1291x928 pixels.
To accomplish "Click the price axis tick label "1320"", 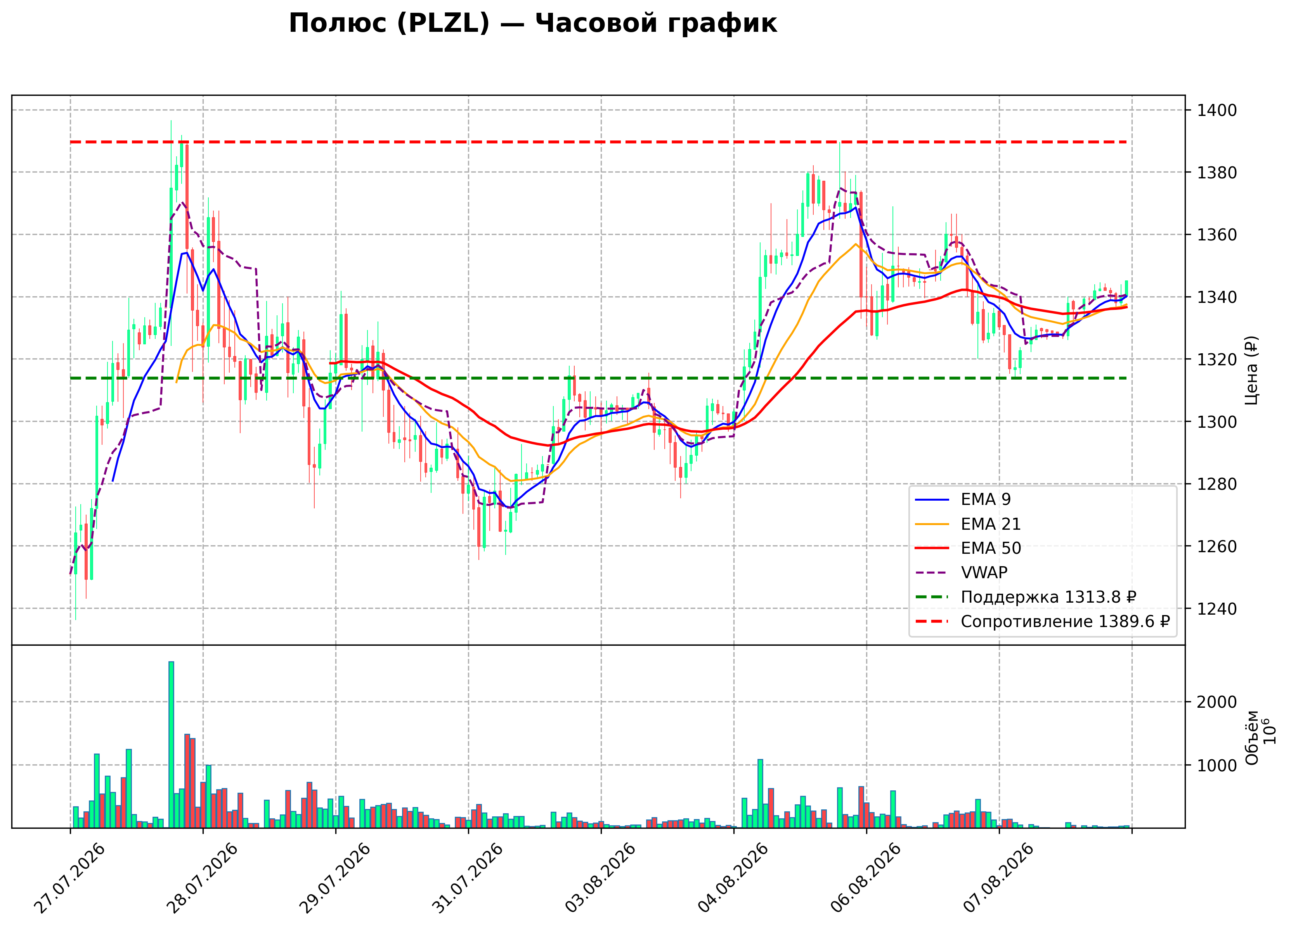I will coord(1217,359).
